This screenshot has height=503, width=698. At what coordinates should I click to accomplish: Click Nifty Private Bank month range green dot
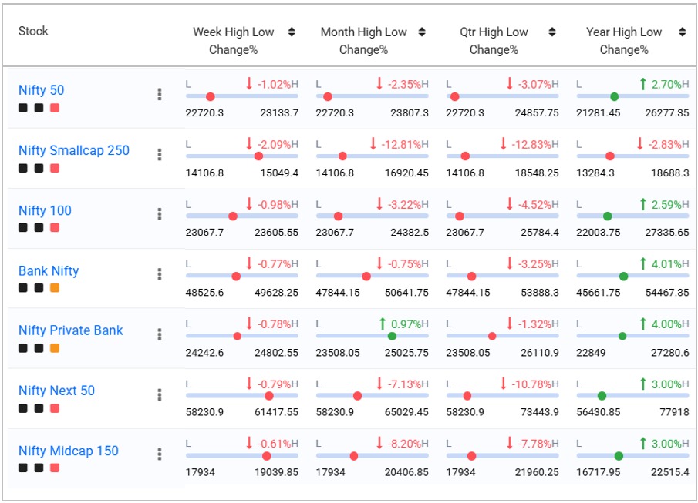pos(392,336)
